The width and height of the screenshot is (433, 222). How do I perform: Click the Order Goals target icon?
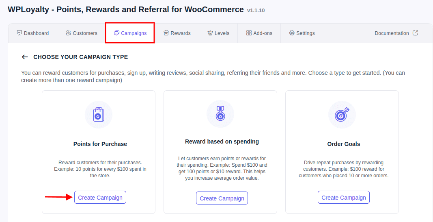[342, 115]
